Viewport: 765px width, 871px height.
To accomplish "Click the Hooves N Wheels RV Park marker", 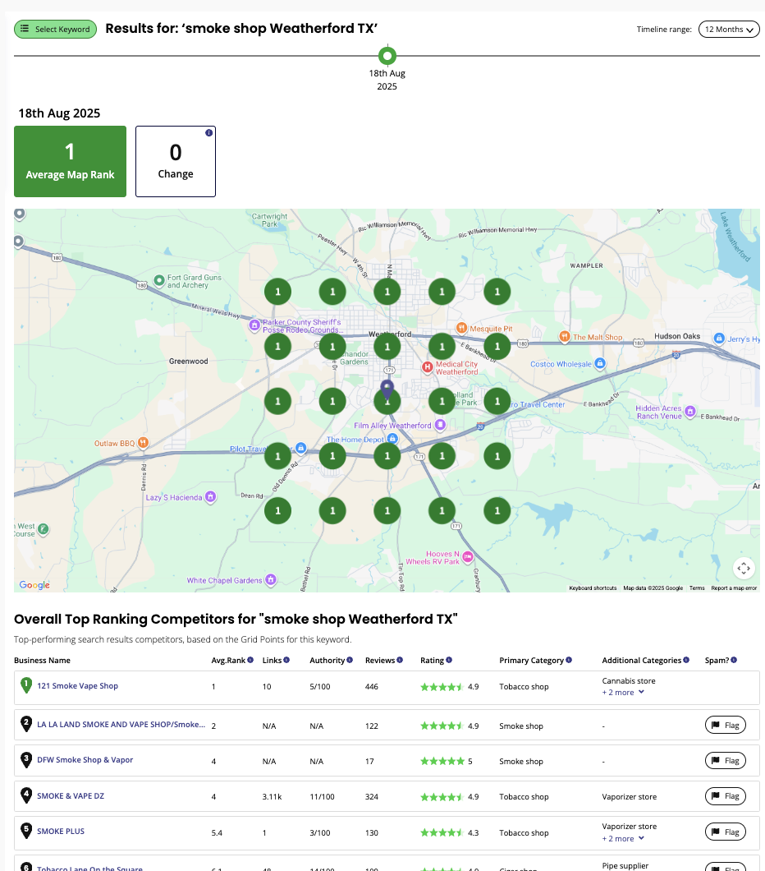I will 468,556.
